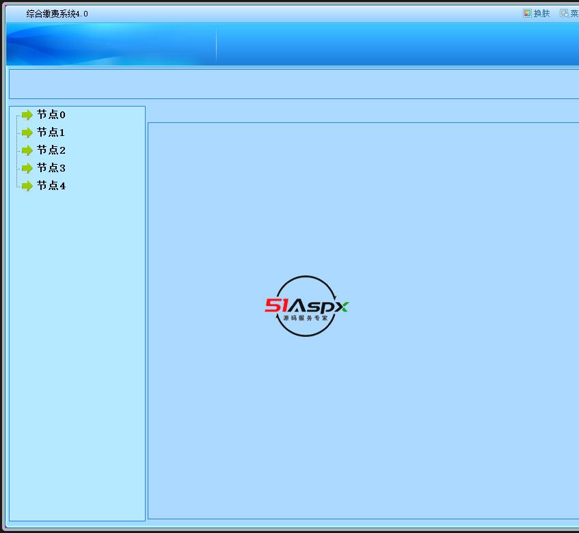Click the 51Aspx logo in the main panel

(x=306, y=306)
